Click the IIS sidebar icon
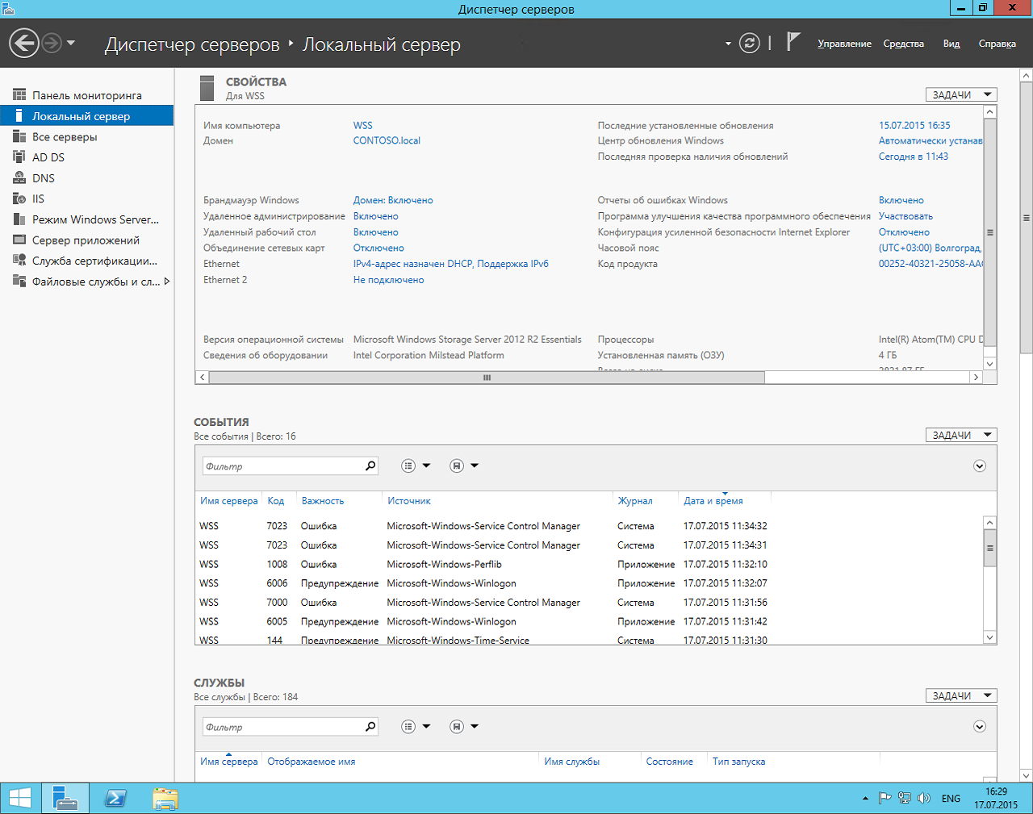Screen dimensions: 1033x814 coord(19,198)
